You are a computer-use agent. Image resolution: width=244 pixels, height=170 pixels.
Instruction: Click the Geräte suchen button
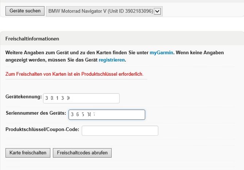tap(25, 11)
